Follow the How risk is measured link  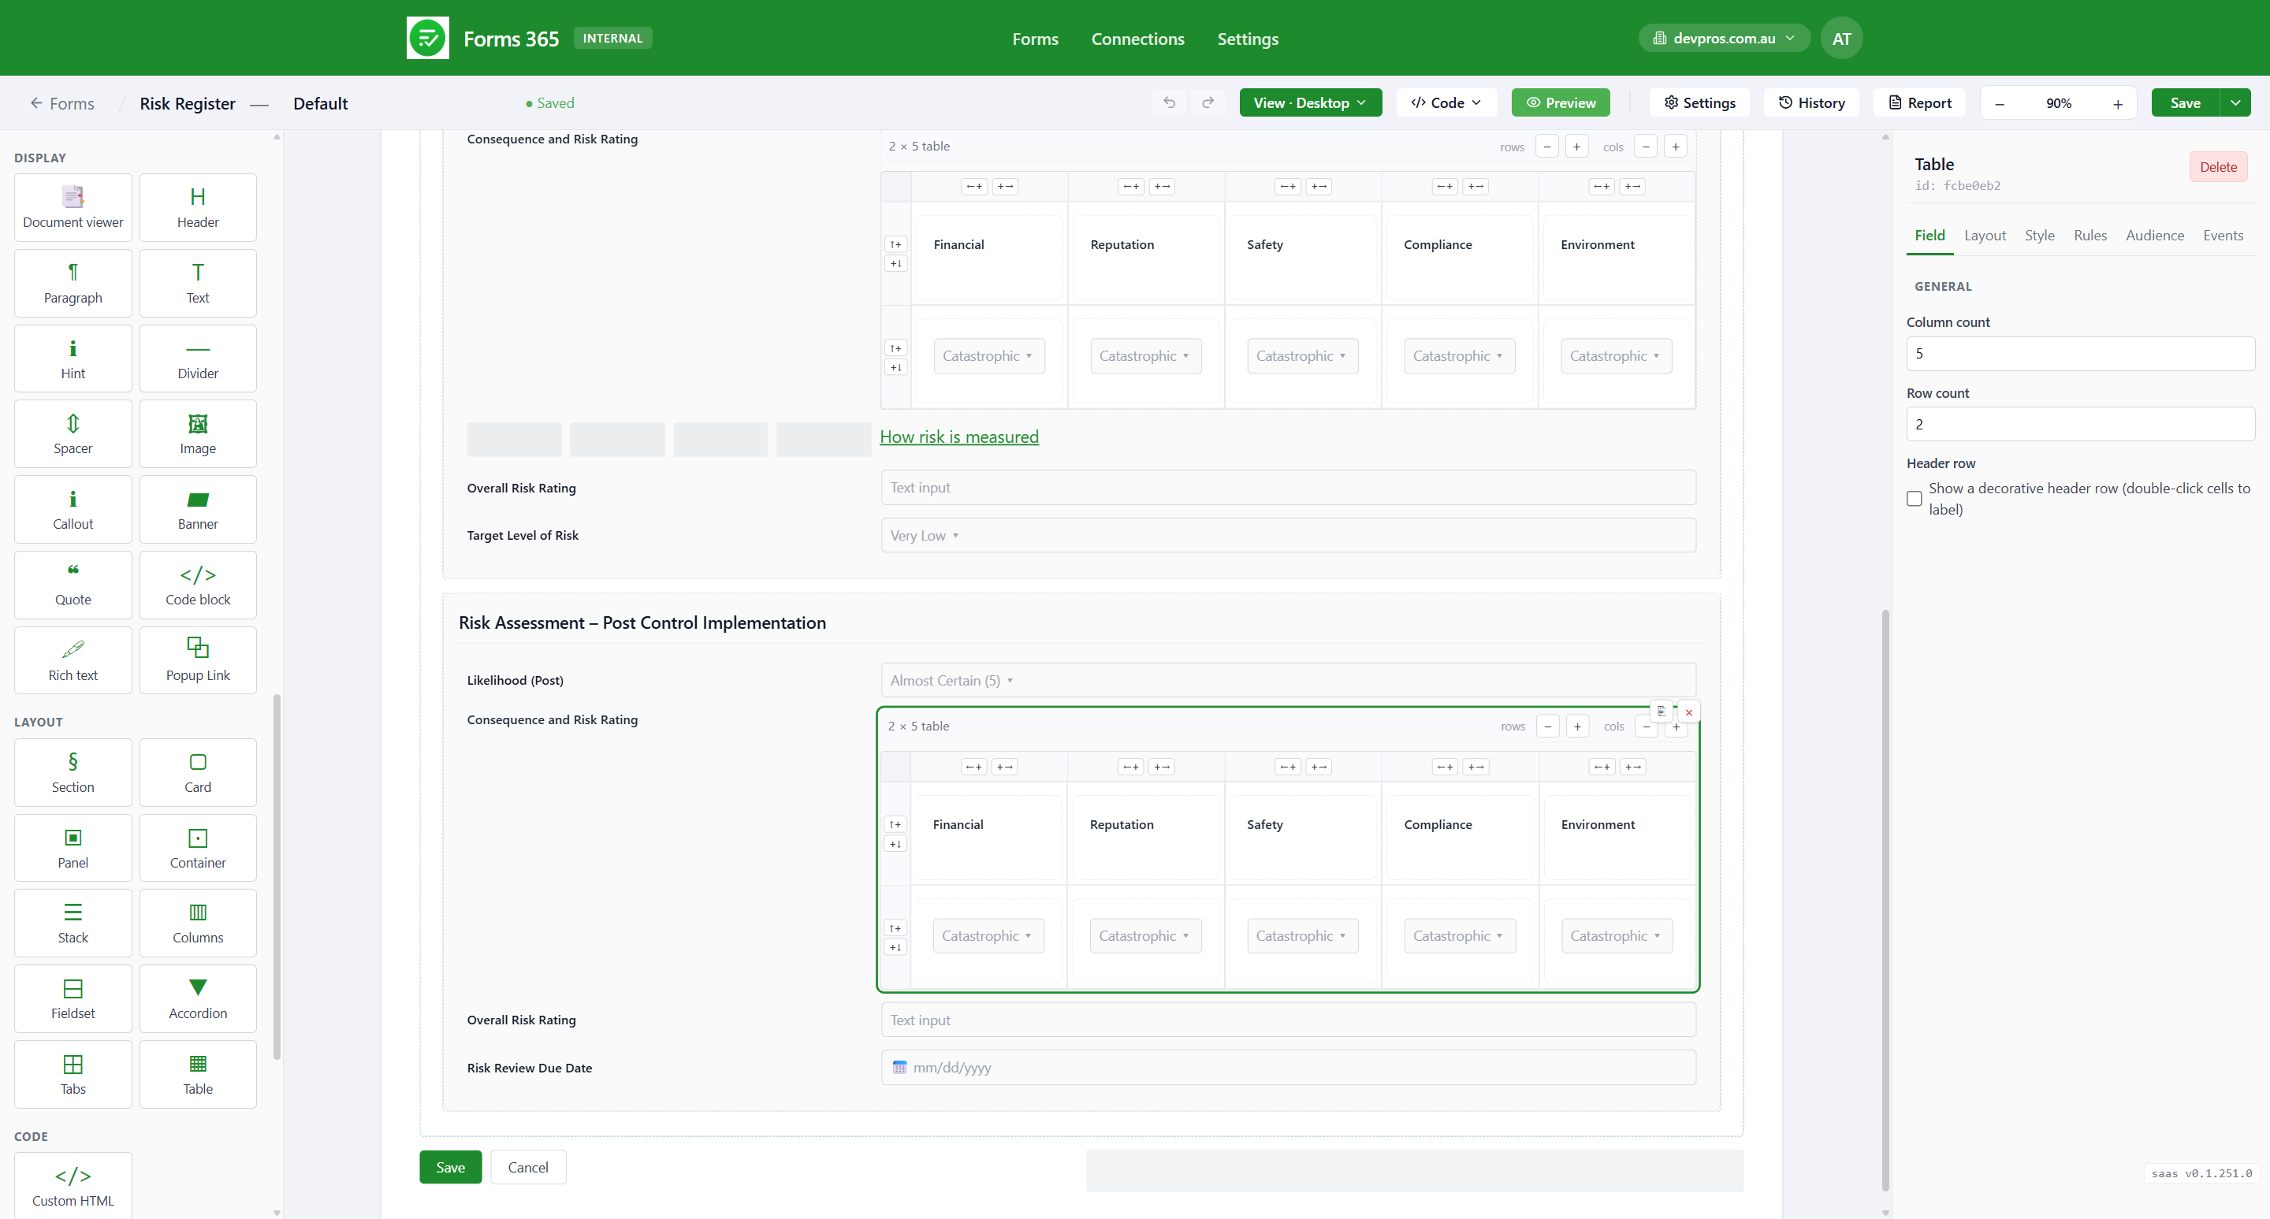point(958,437)
